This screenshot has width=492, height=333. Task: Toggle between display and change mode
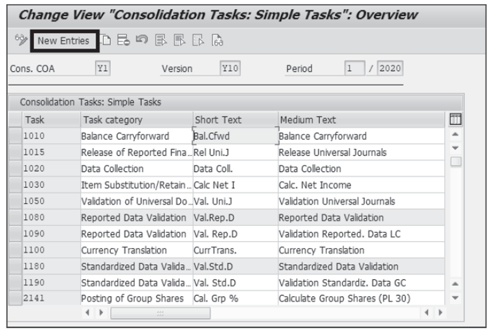[x=20, y=40]
